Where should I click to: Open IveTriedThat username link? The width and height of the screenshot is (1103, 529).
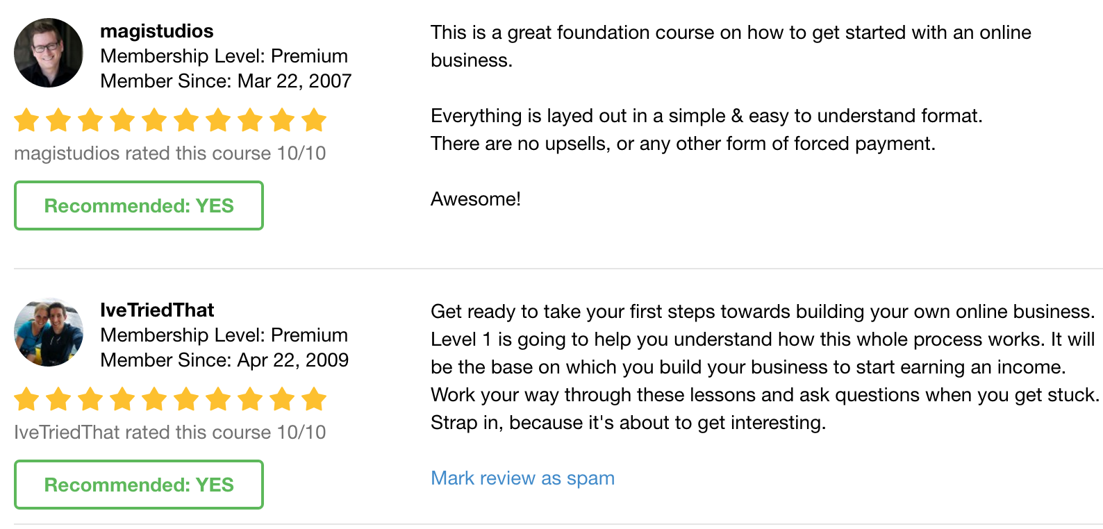(x=157, y=310)
